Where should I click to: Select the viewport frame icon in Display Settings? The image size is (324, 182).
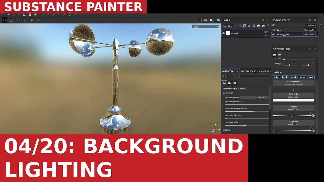tap(235, 83)
